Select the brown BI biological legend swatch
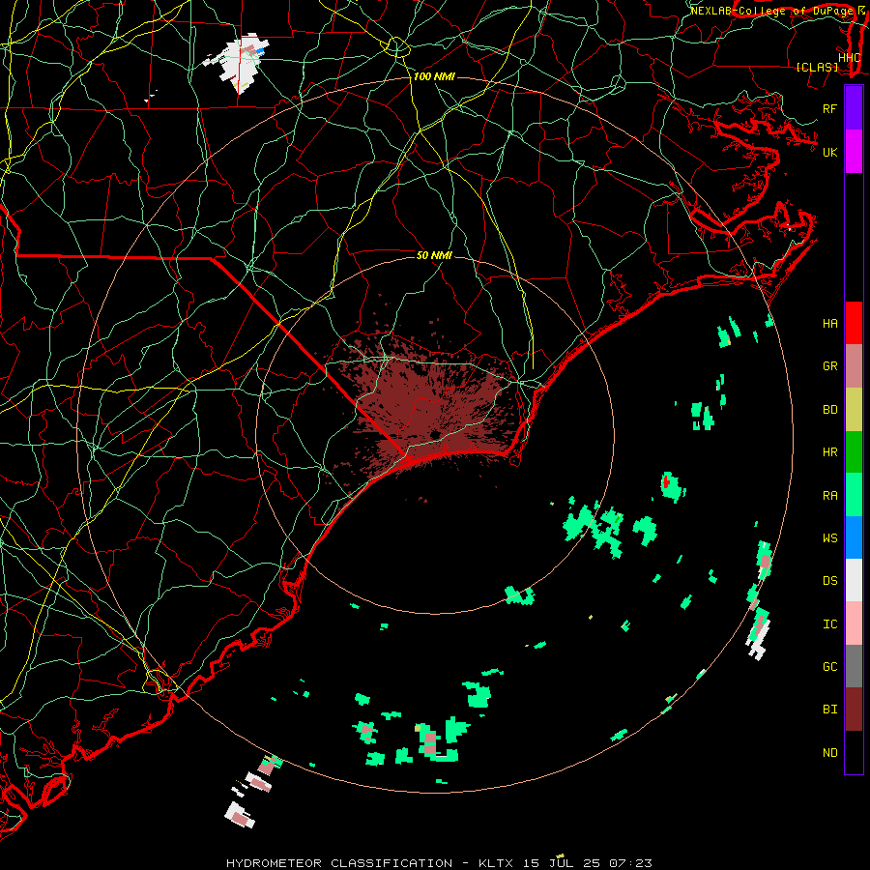The height and width of the screenshot is (870, 870). [854, 710]
